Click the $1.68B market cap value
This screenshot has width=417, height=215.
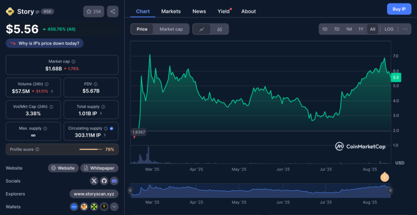point(53,69)
